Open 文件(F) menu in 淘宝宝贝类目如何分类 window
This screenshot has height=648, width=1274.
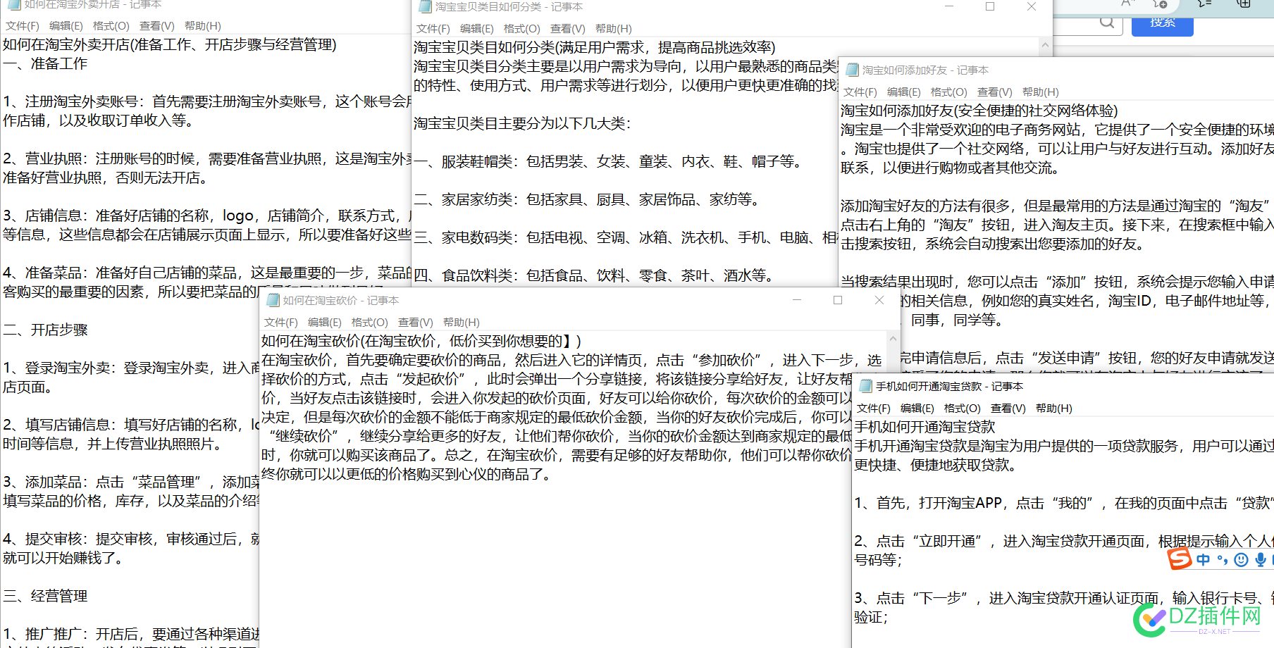pyautogui.click(x=433, y=29)
